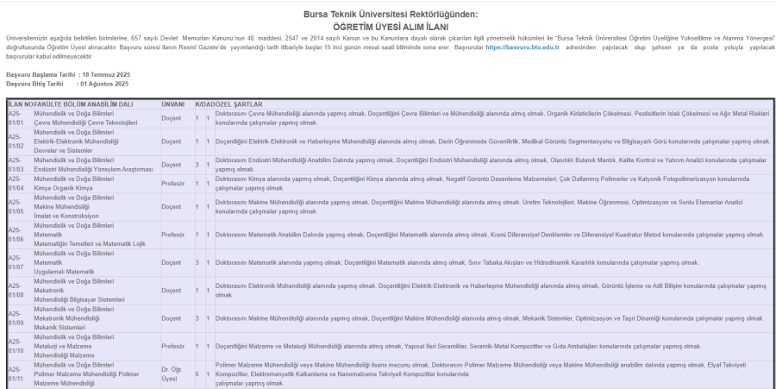This screenshot has width=776, height=389.
Task: Click the 'Uygulamalı Matematik' department text
Action: [x=64, y=272]
